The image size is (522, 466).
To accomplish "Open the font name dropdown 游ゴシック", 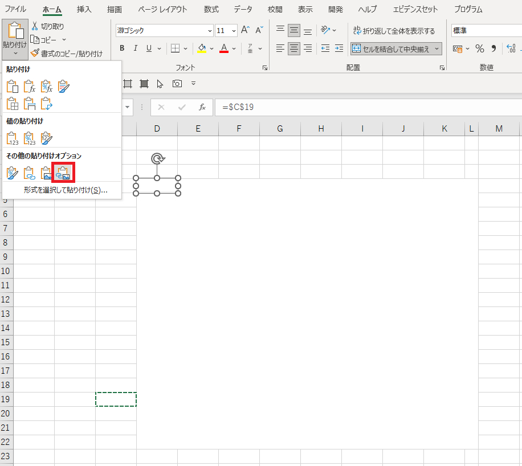I will (210, 31).
